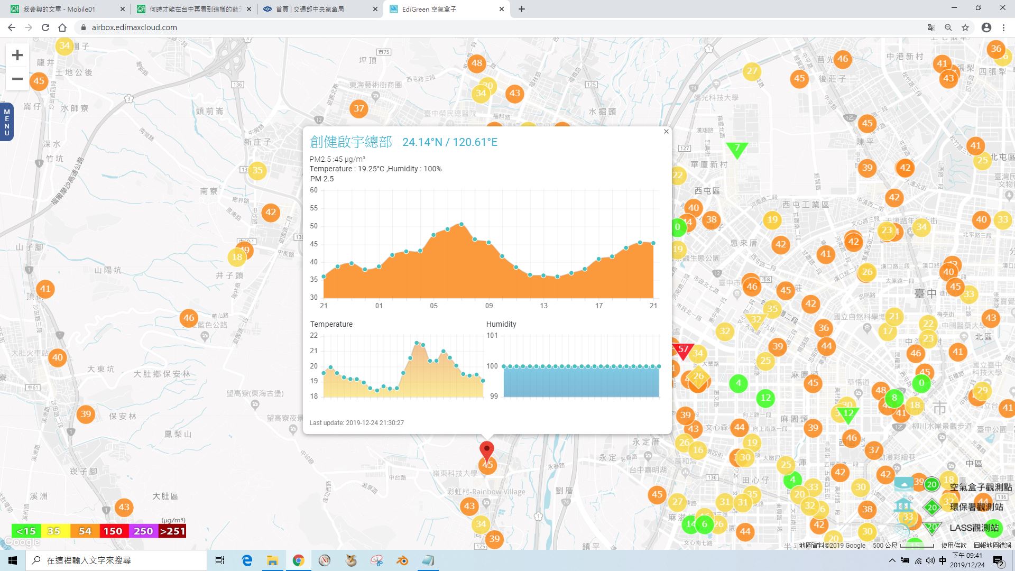Open Chrome three-dot menu
Viewport: 1015px width, 571px height.
(1003, 27)
